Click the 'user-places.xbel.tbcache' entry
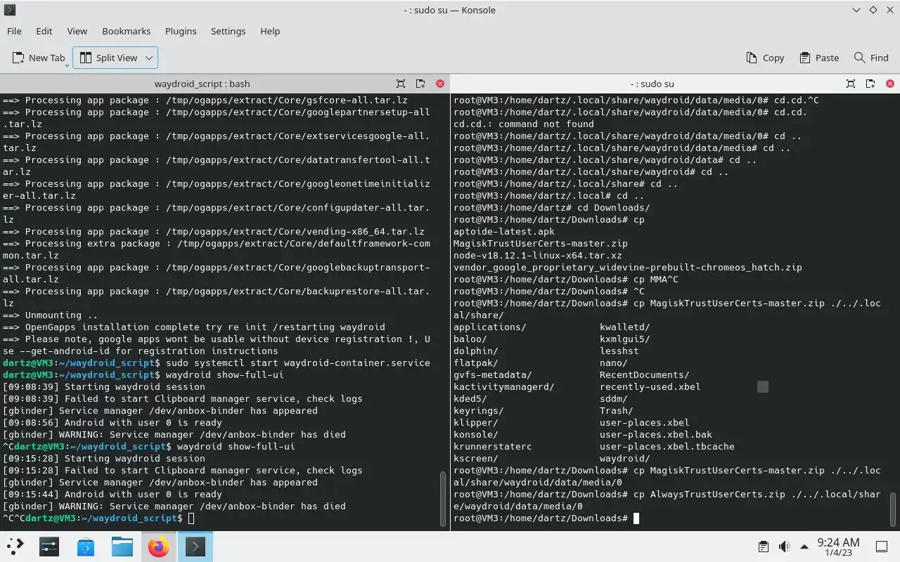The height and width of the screenshot is (562, 900). tap(667, 447)
